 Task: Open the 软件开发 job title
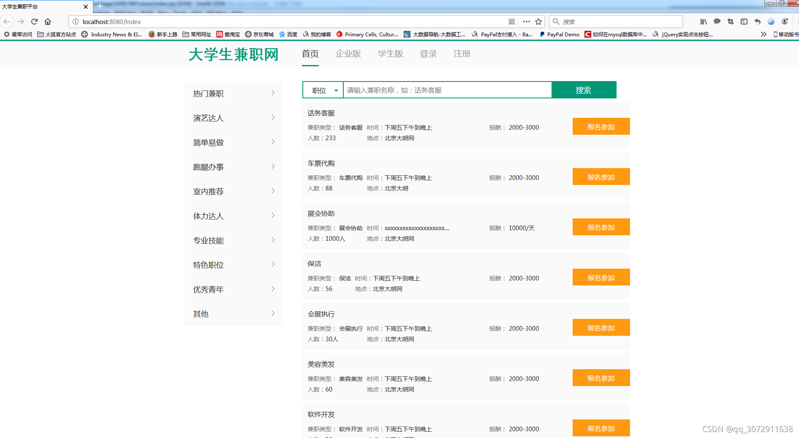tap(321, 415)
